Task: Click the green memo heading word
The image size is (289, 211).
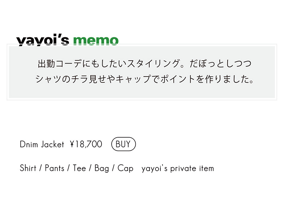Action: pyautogui.click(x=96, y=41)
